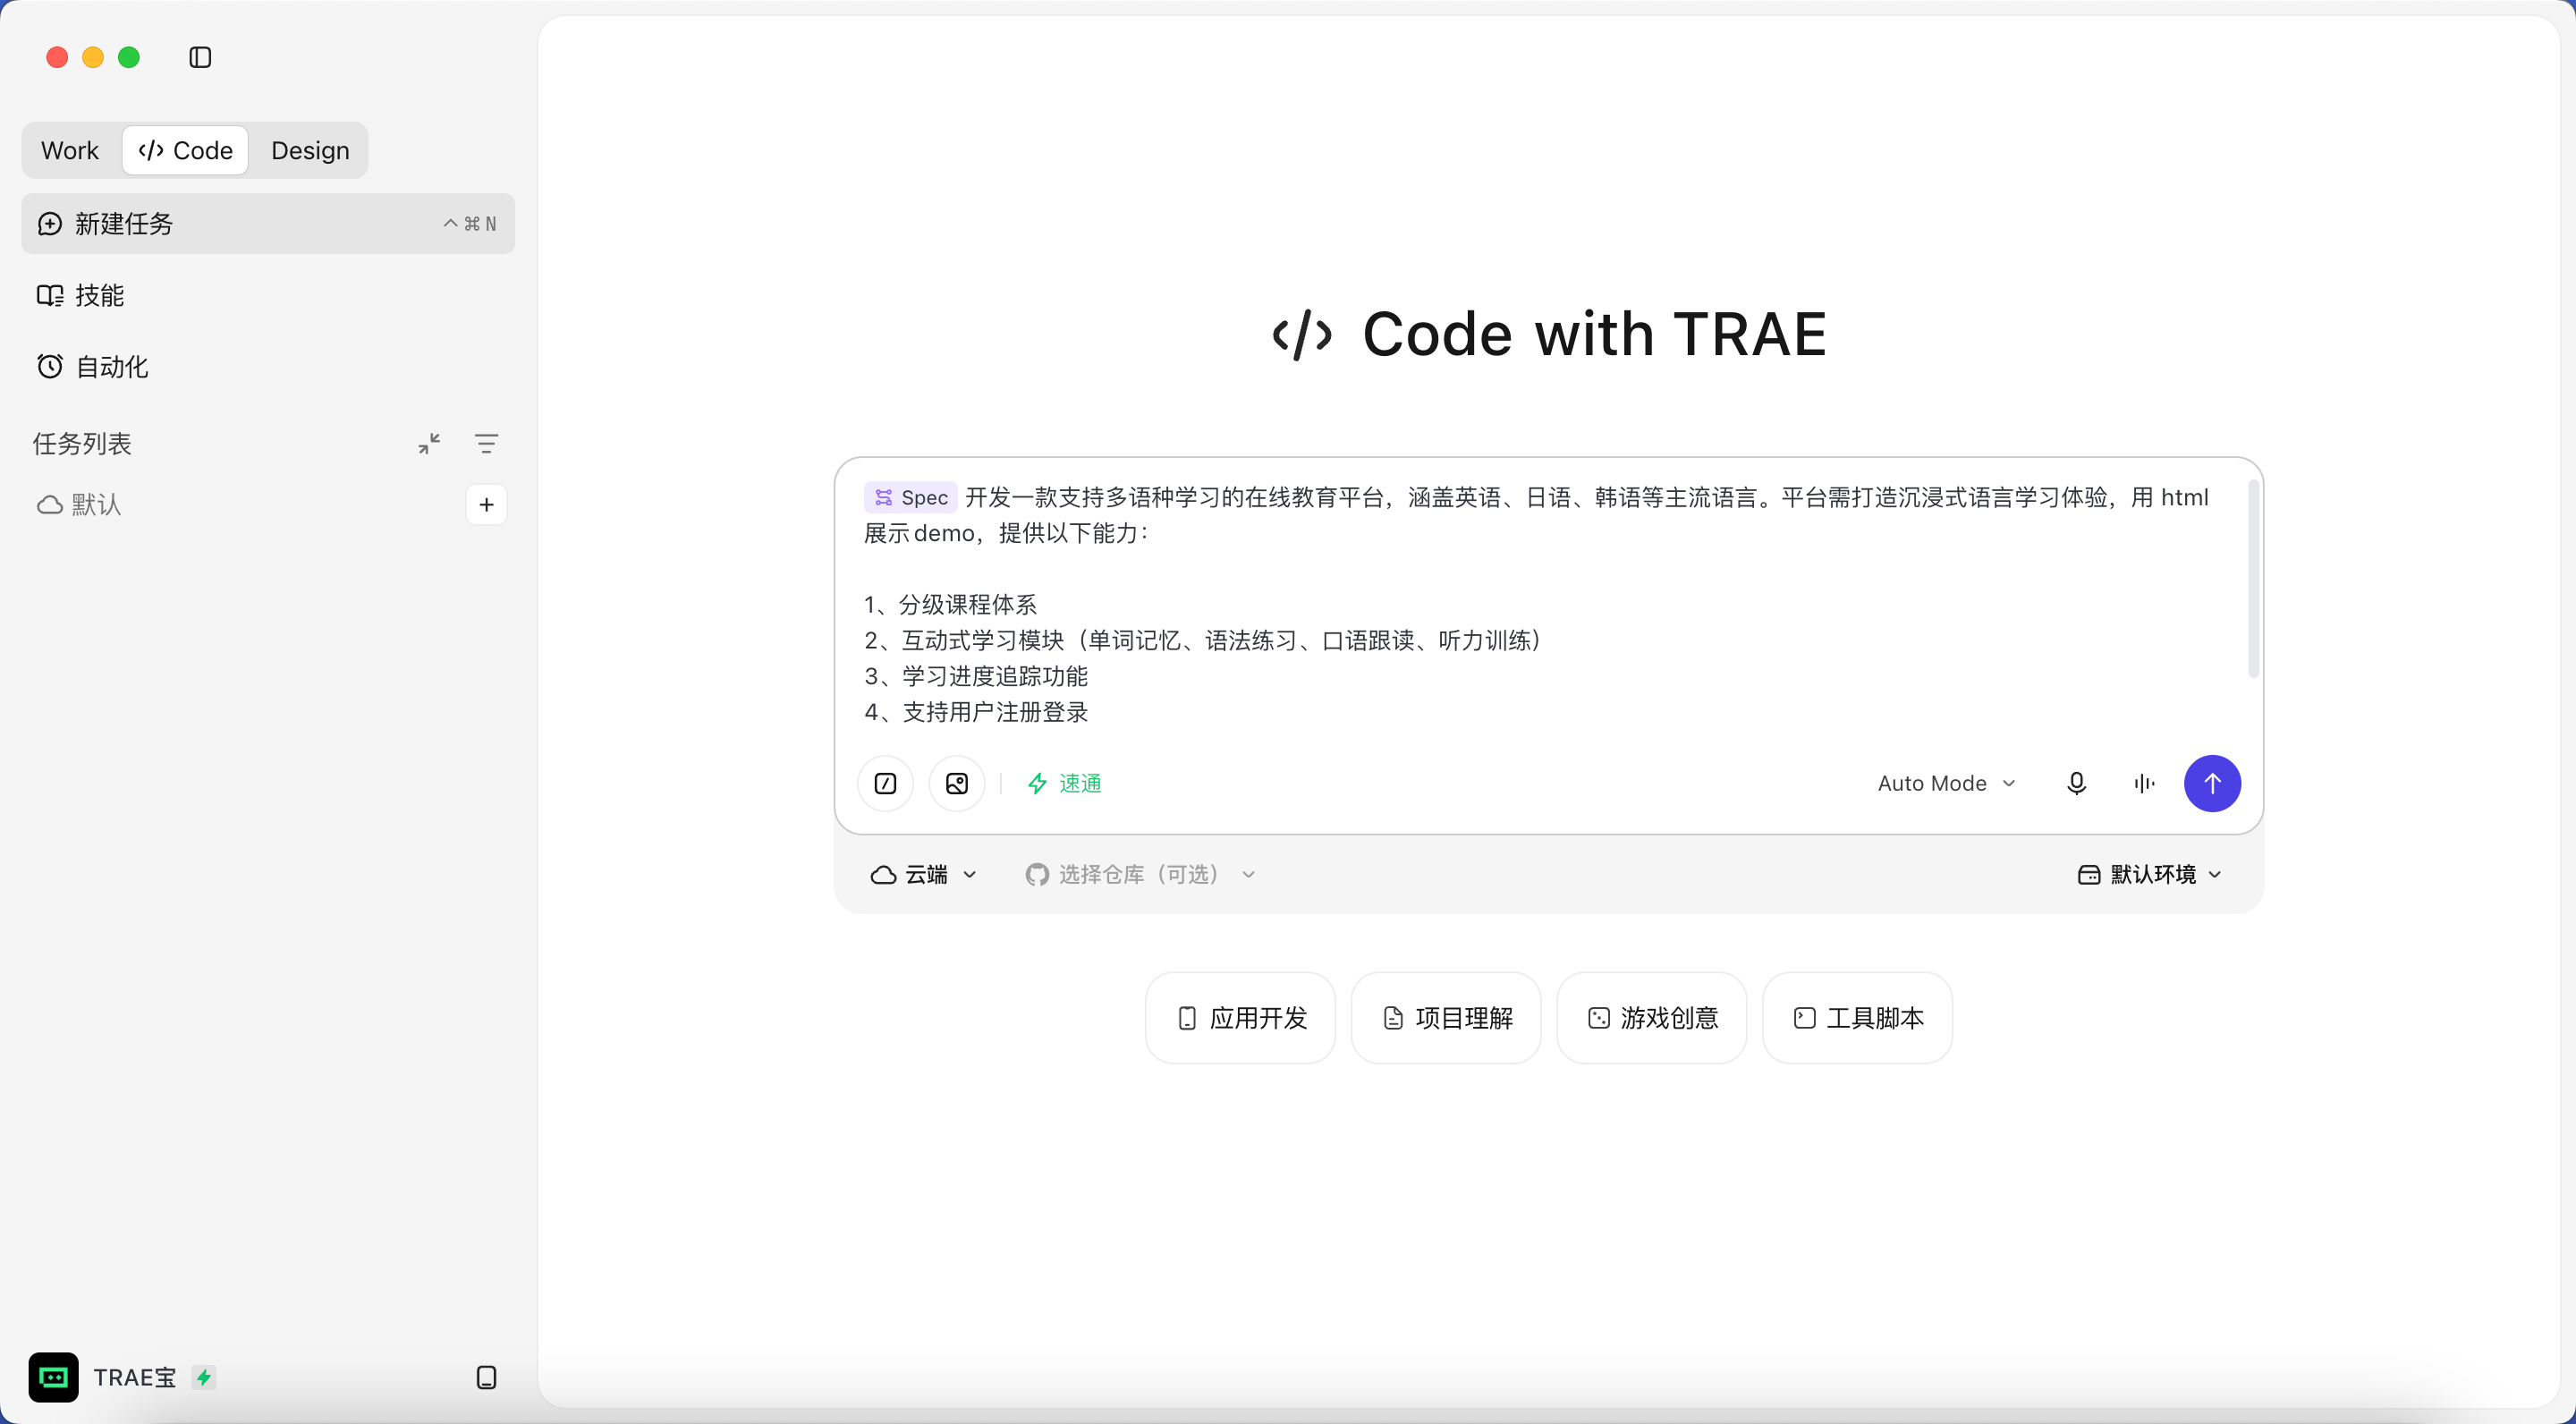Open the Auto Mode dropdown
The image size is (2576, 1424).
tap(1946, 783)
